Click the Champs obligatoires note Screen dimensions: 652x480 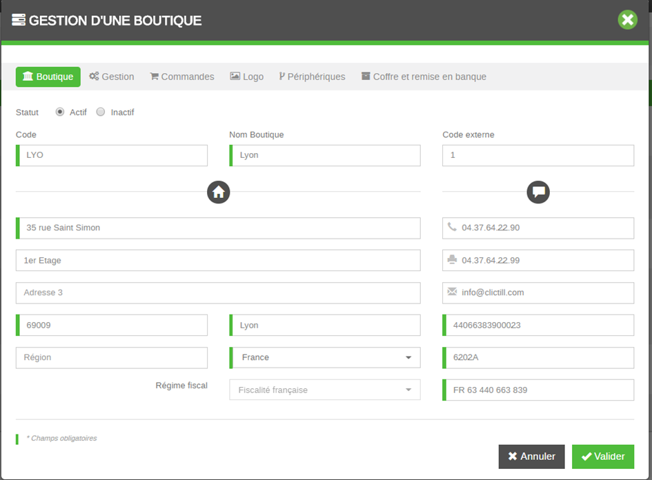pos(61,439)
